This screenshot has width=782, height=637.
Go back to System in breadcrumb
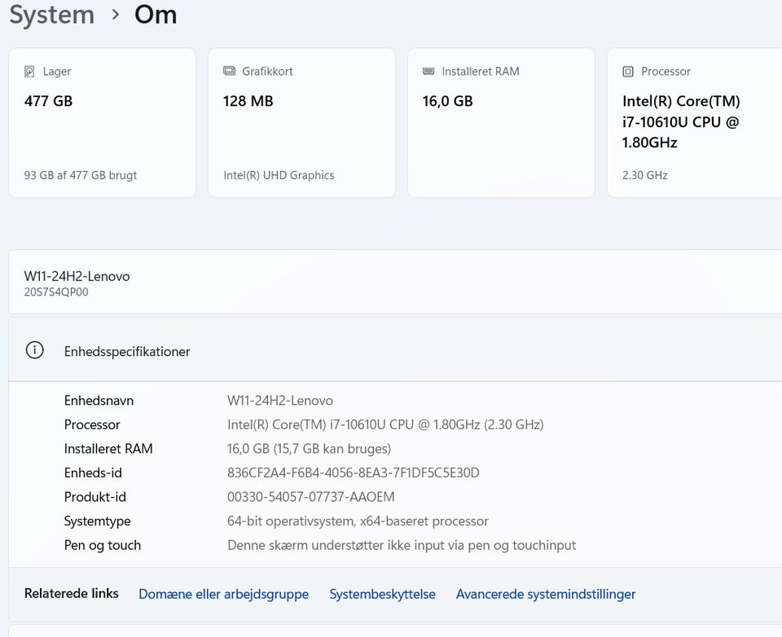point(51,15)
